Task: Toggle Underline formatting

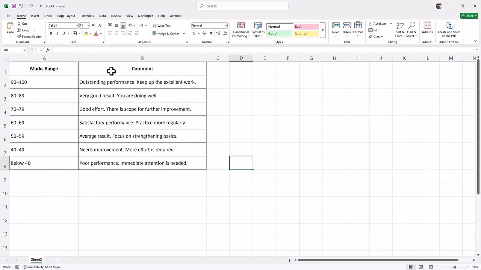Action: click(64, 33)
